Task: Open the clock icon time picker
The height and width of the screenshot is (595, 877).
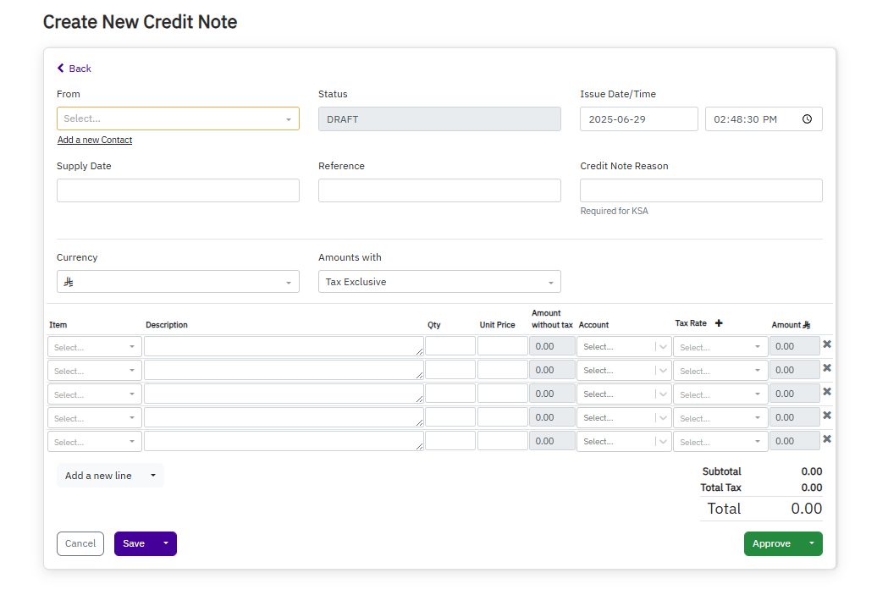Action: coord(807,119)
